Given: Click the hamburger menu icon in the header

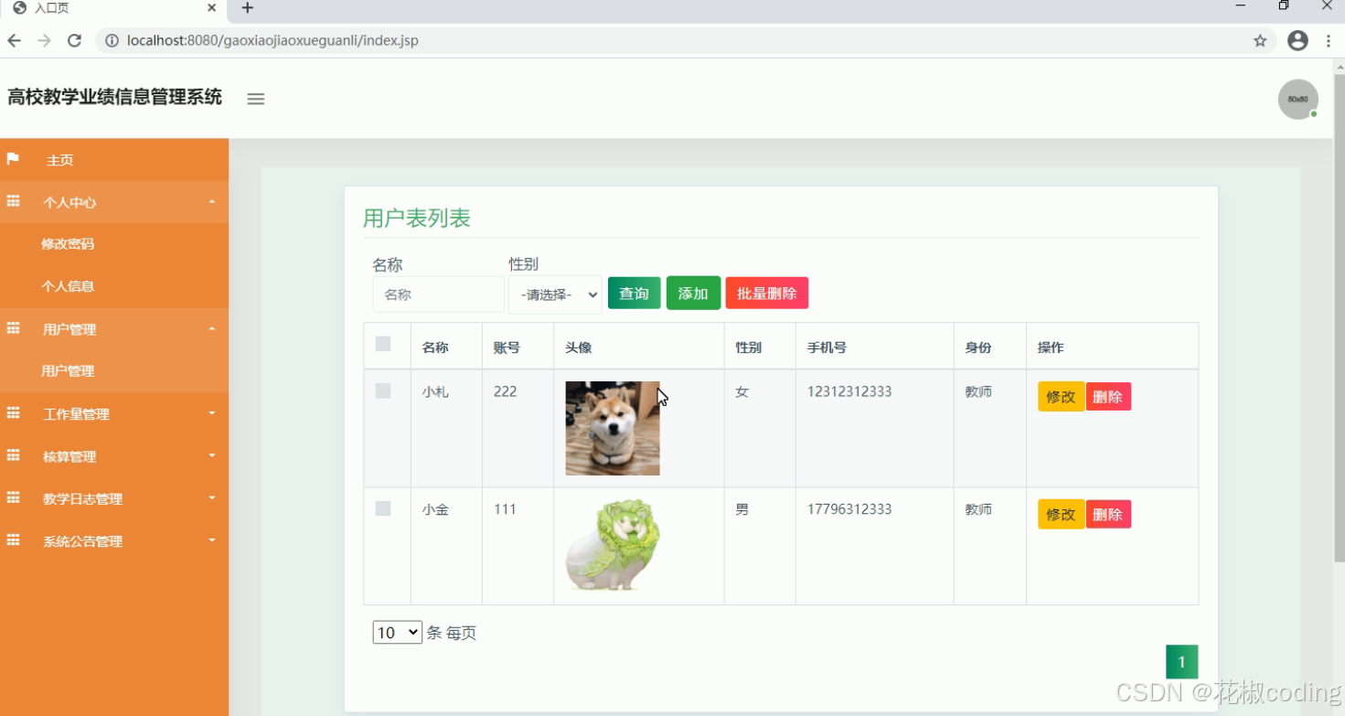Looking at the screenshot, I should [255, 99].
